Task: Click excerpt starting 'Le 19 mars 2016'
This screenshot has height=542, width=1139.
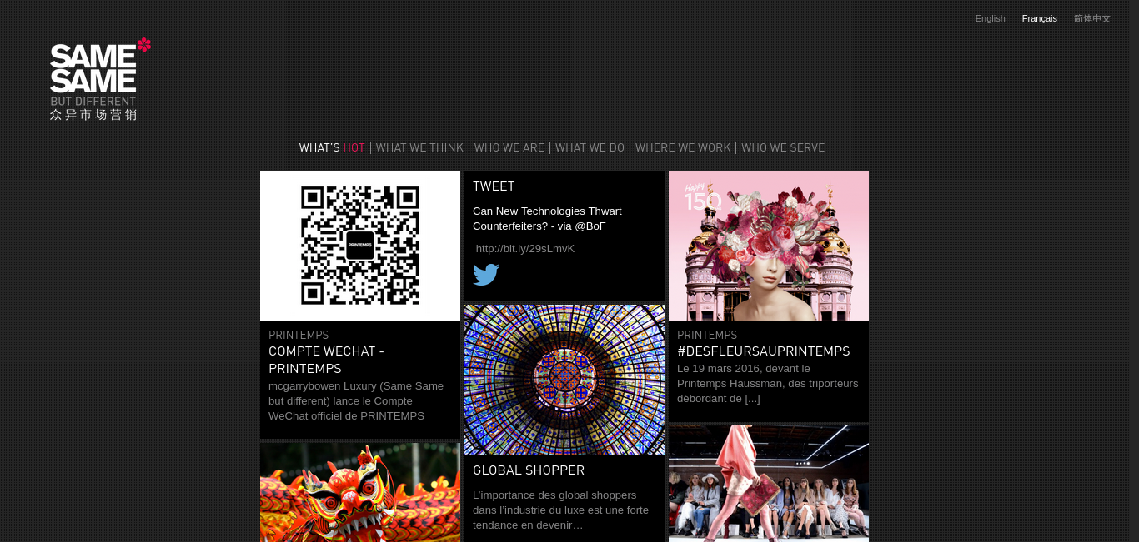Action: [x=767, y=383]
